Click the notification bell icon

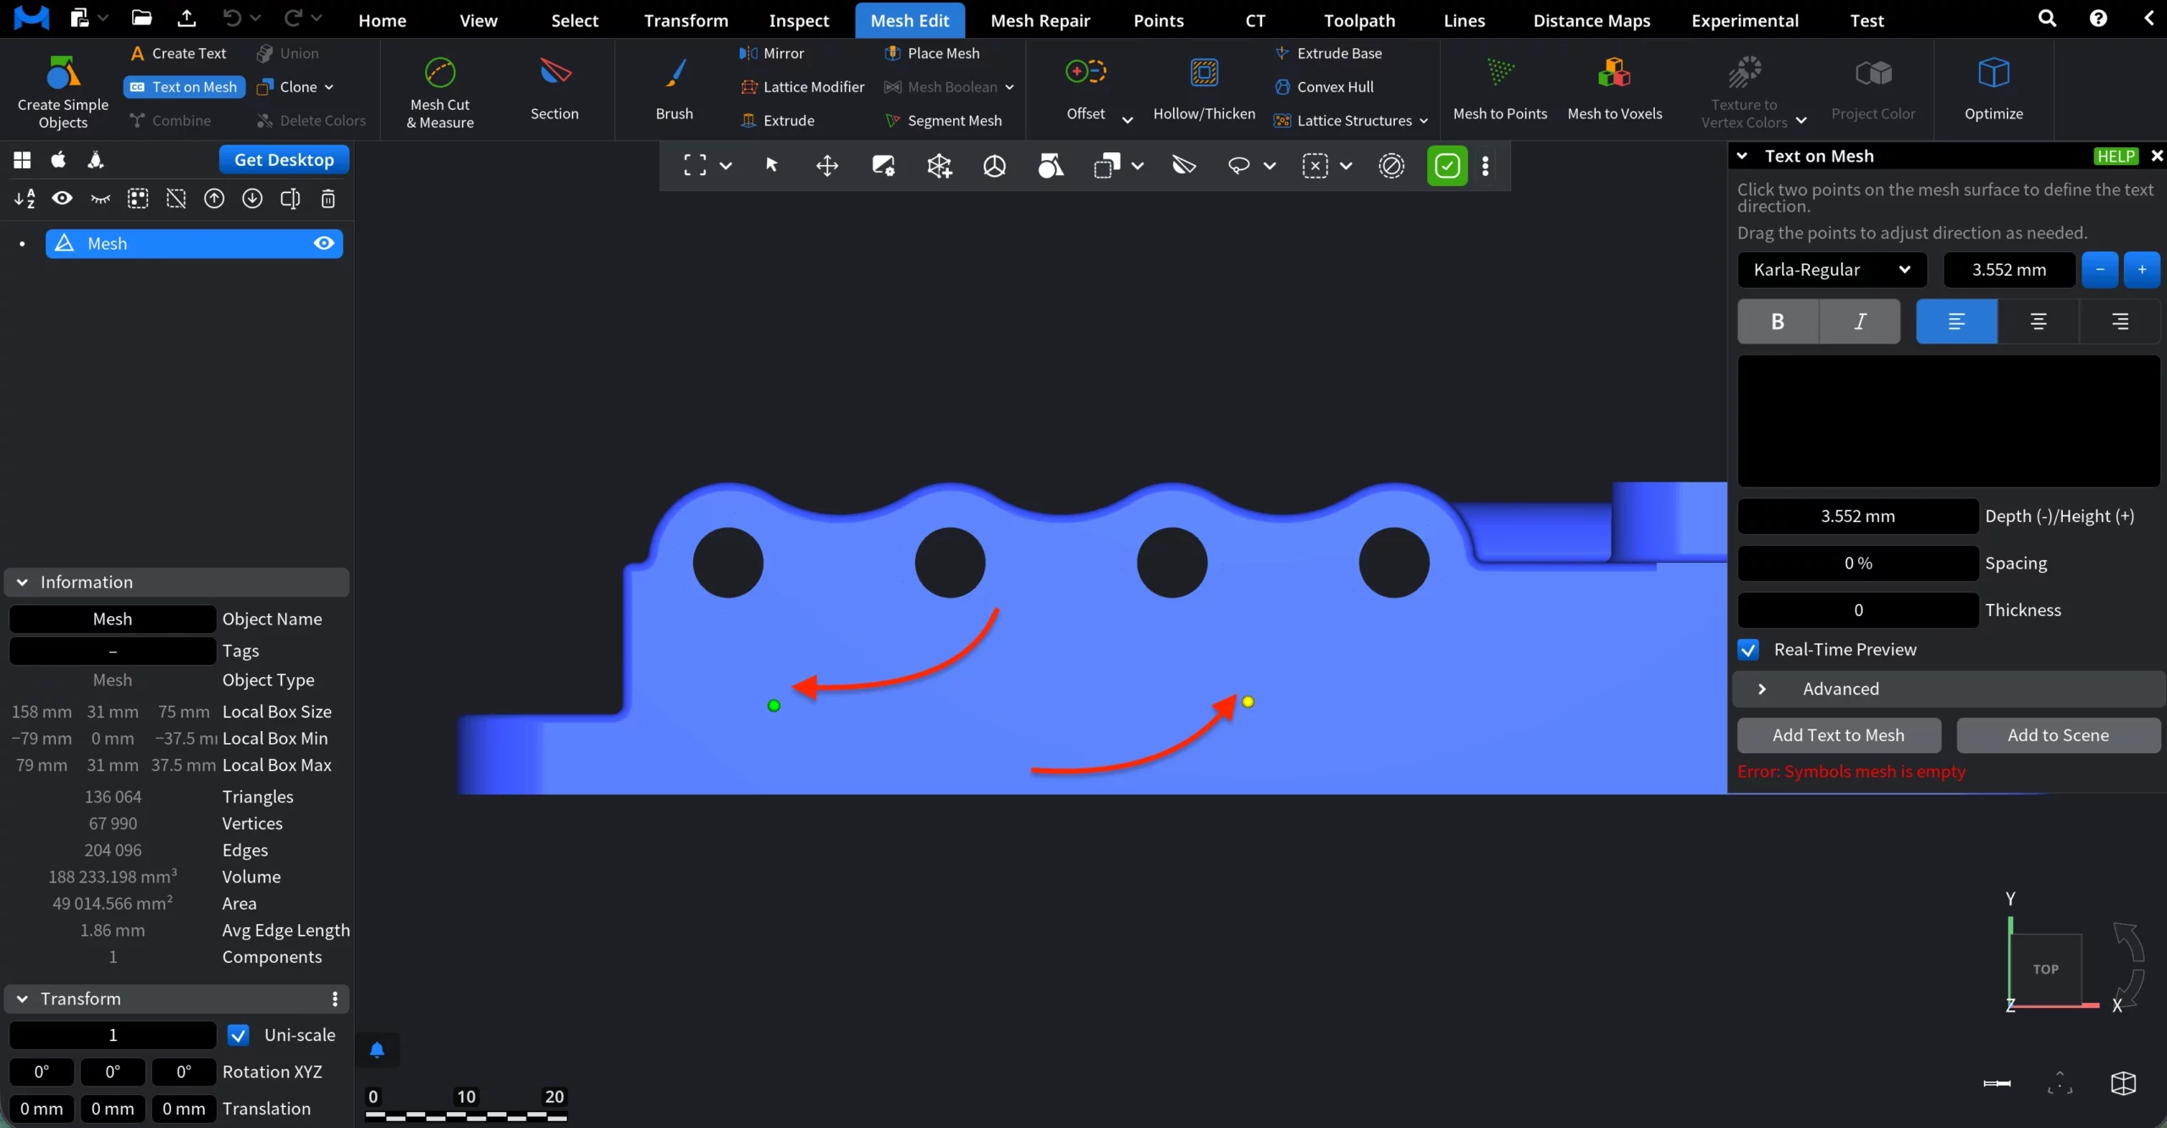pos(378,1050)
